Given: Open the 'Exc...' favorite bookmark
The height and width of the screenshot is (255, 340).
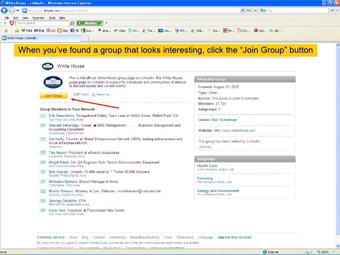Looking at the screenshot, I should point(244,30).
